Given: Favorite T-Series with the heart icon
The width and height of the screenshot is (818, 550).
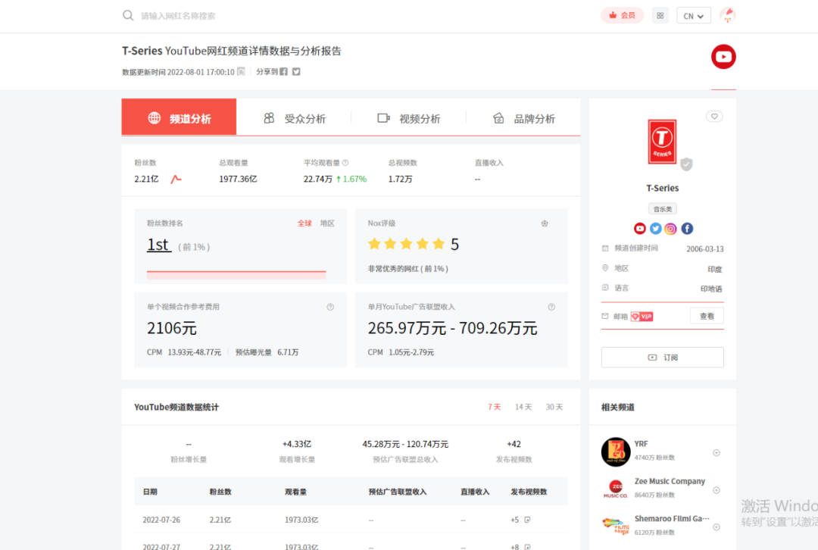Looking at the screenshot, I should pyautogui.click(x=714, y=117).
